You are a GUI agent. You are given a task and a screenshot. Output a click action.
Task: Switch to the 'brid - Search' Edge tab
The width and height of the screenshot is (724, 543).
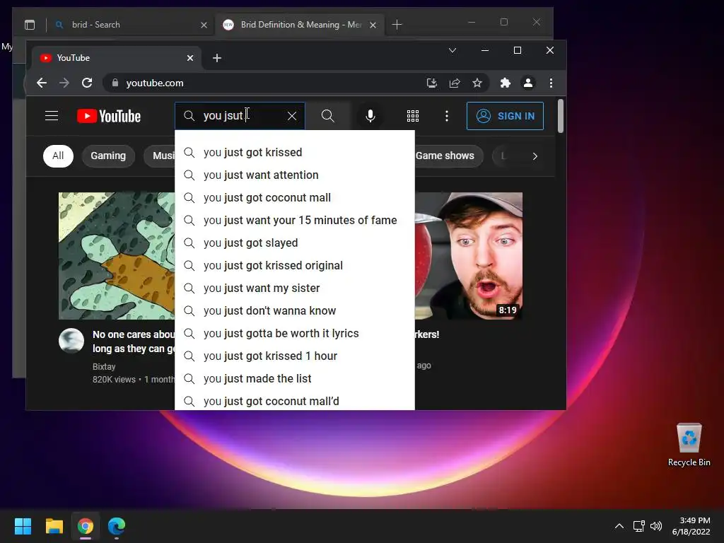click(x=131, y=25)
